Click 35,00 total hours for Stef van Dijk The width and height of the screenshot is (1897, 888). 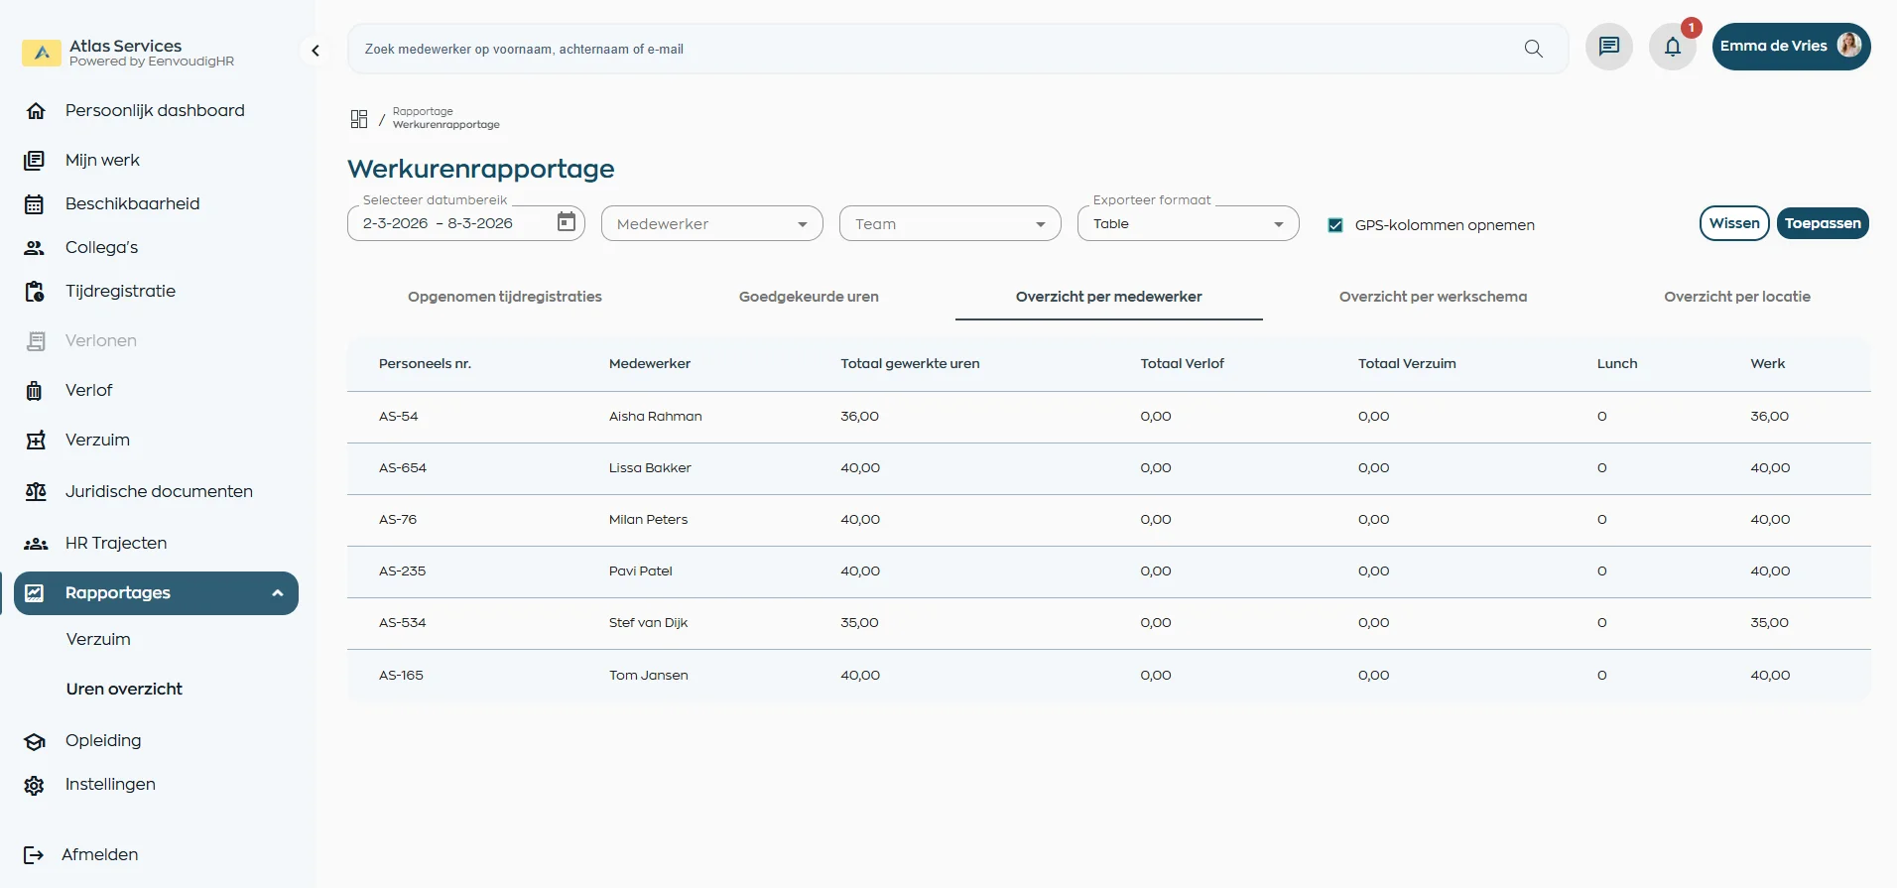[859, 623]
